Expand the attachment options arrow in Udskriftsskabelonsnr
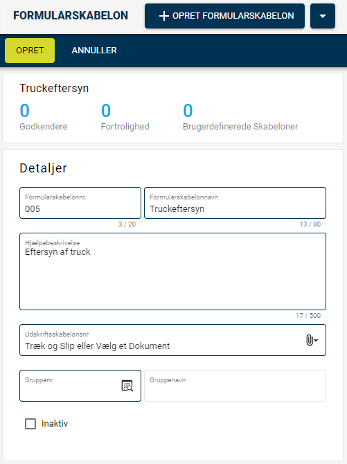 click(x=316, y=341)
